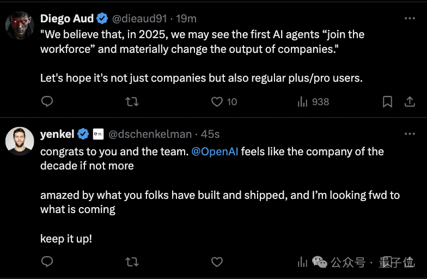Screen dimensions: 427x279
Task: Like Diego Aud's tweet with 10 likes
Action: [217, 101]
